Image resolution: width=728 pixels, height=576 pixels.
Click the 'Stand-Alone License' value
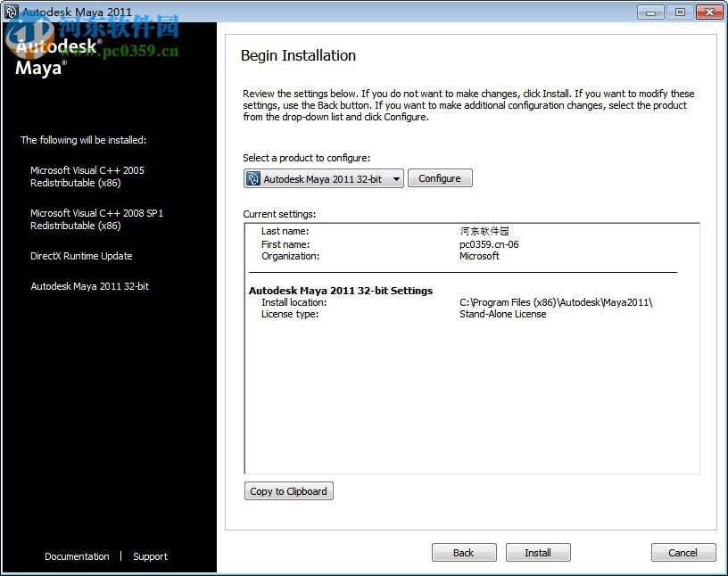click(503, 314)
